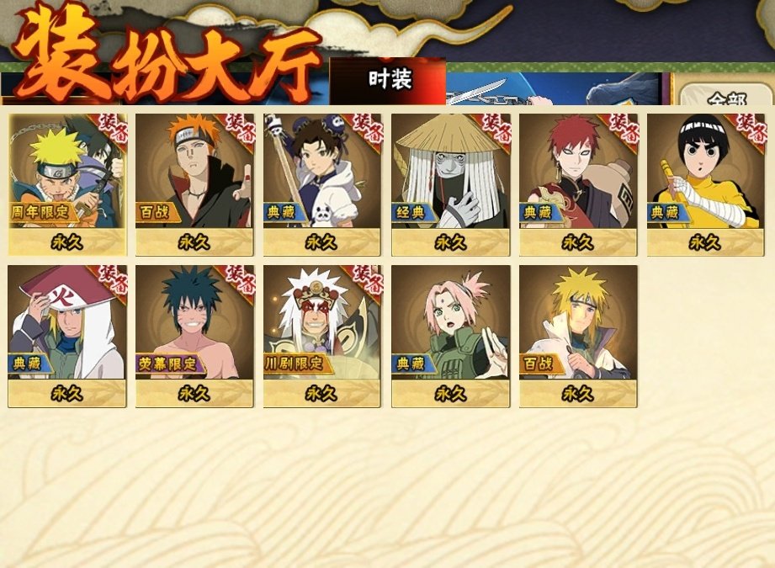
Task: Click the 装备 ribbon on Rock Lee card
Action: pyautogui.click(x=751, y=128)
